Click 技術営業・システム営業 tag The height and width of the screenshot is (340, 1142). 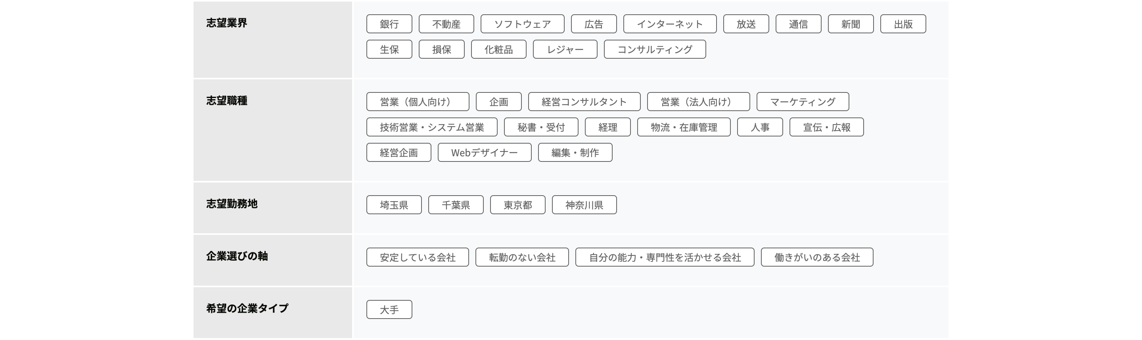[431, 127]
